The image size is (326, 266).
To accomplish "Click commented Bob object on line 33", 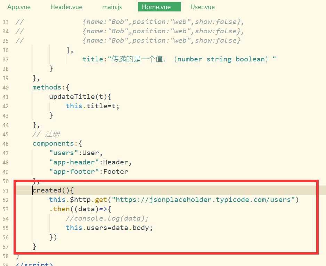I will click(x=163, y=22).
